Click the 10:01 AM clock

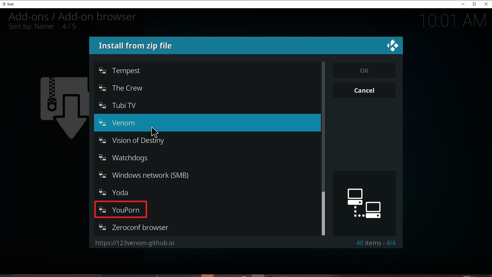[x=453, y=21]
